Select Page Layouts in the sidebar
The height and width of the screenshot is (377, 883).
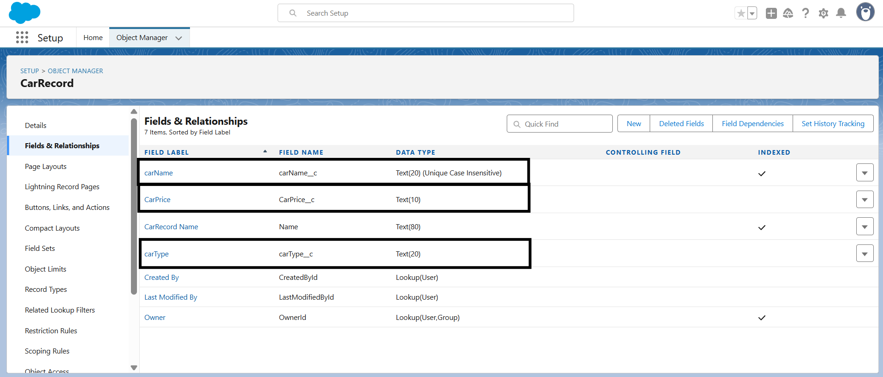(x=46, y=166)
